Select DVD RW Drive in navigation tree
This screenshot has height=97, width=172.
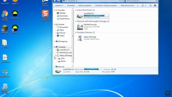tap(66, 53)
